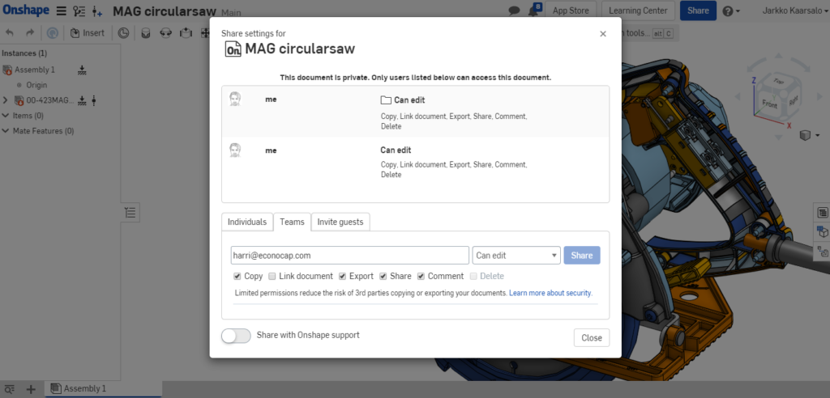Open the versions and history graph icon
The width and height of the screenshot is (830, 398).
(79, 11)
